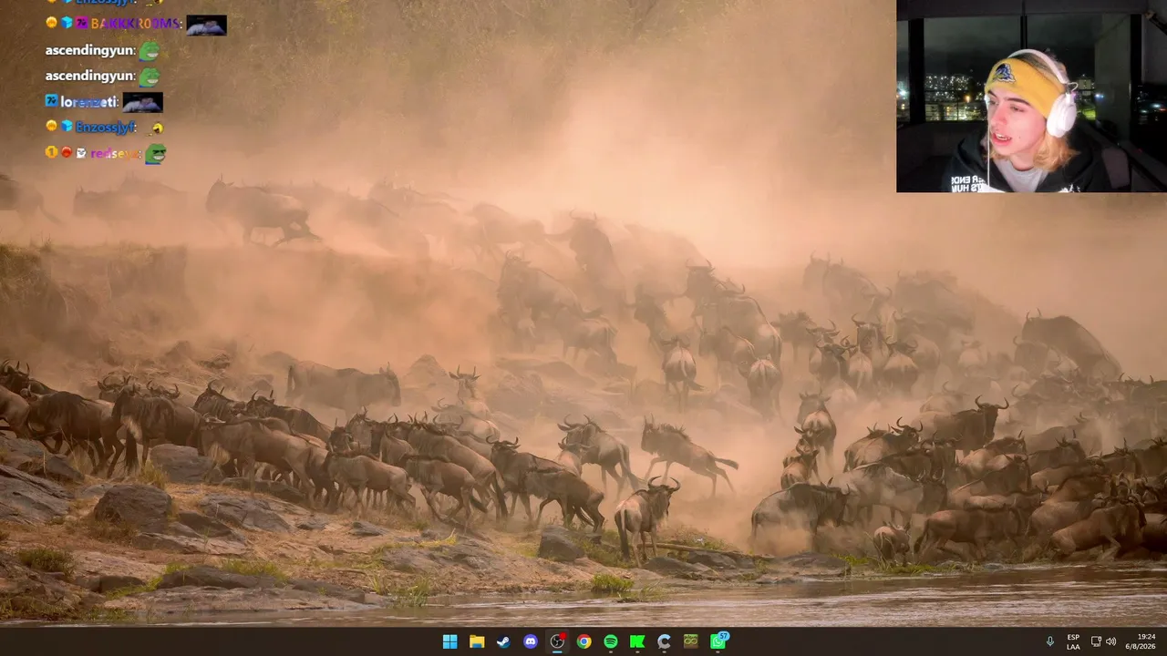The height and width of the screenshot is (656, 1167).
Task: Open Google Chrome from the taskbar
Action: (583, 641)
